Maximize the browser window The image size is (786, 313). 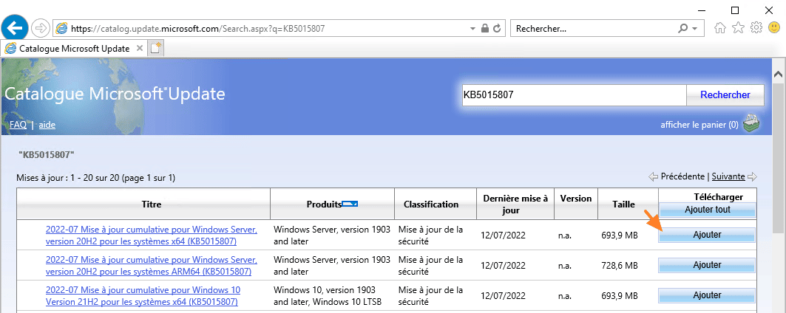coord(735,10)
